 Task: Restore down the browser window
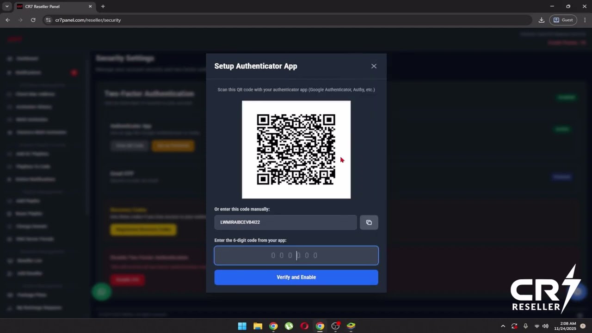coord(568,6)
